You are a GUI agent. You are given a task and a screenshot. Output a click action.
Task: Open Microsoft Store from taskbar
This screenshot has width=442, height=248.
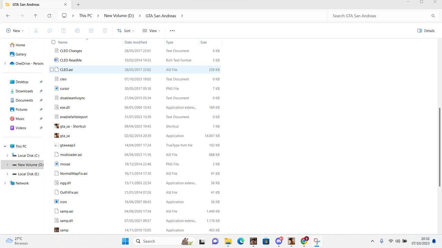pos(266,241)
